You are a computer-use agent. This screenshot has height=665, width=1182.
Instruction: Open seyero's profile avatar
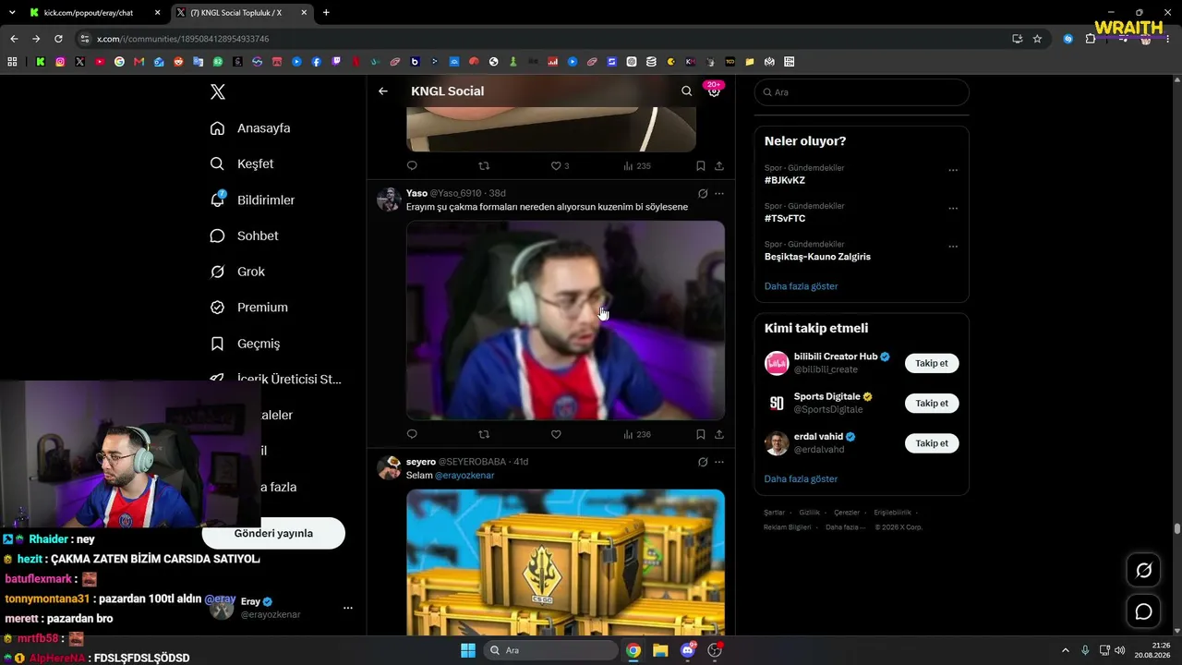click(389, 467)
